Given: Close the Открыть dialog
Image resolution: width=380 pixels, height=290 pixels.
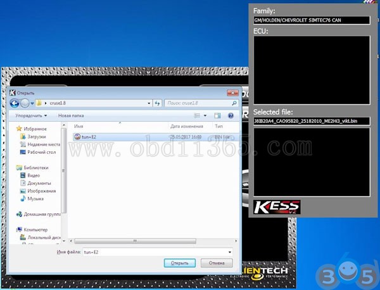Looking at the screenshot, I should pos(232,92).
